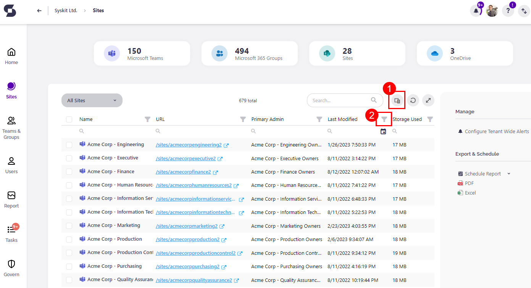Open the Last Modified column filter

(384, 119)
